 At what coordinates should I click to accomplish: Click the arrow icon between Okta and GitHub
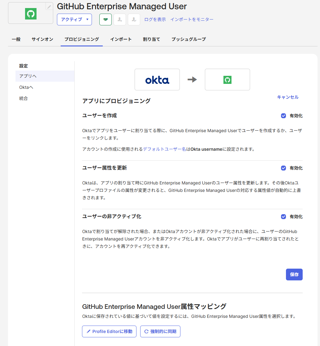point(192,79)
